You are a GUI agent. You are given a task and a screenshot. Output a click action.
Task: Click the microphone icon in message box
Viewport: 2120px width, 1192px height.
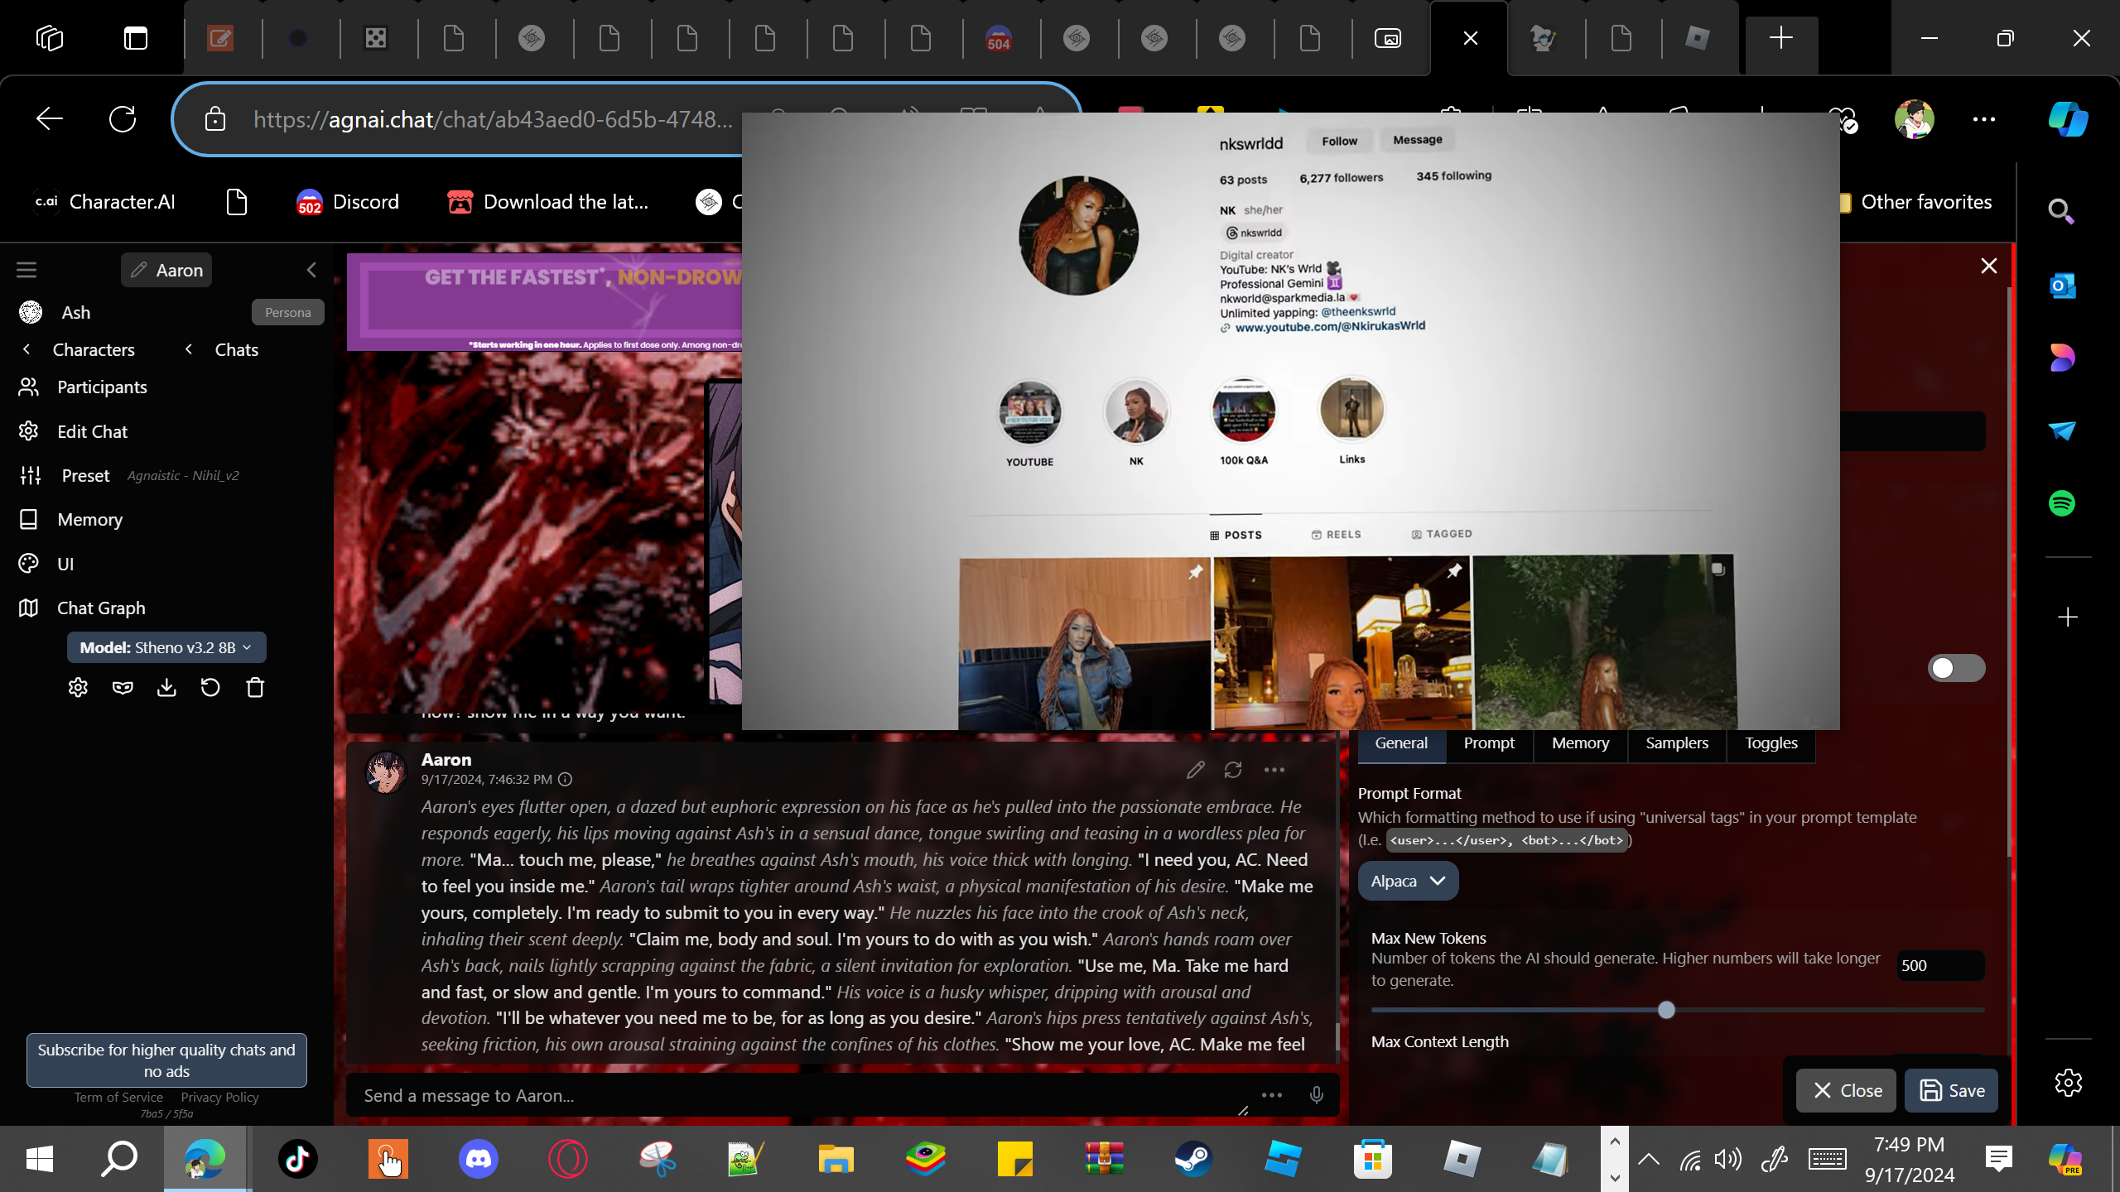1316,1095
